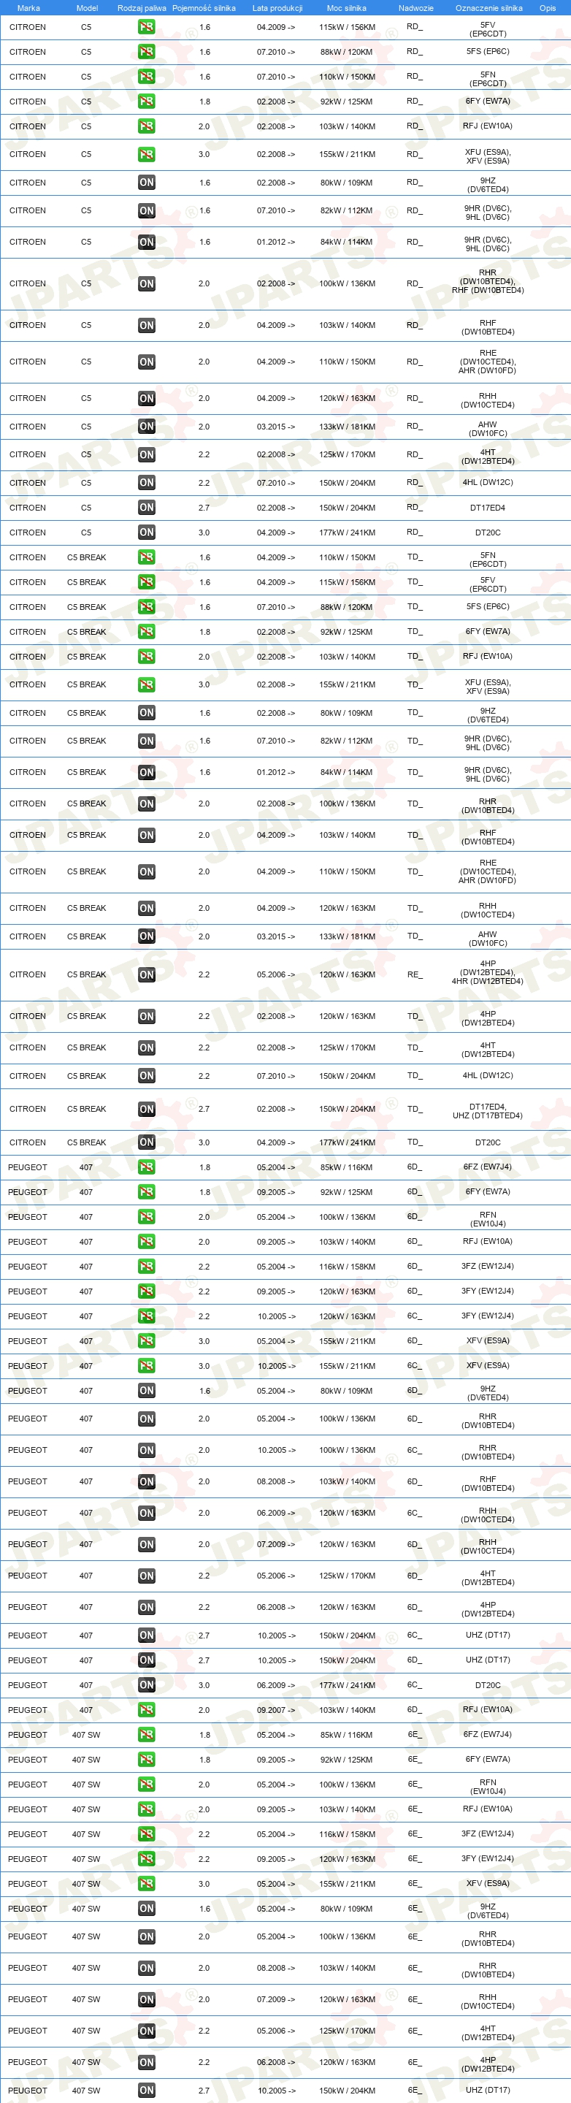This screenshot has width=571, height=2103.
Task: Click the PB petrol icon in the C5 BREAK 1.8 row
Action: [146, 632]
